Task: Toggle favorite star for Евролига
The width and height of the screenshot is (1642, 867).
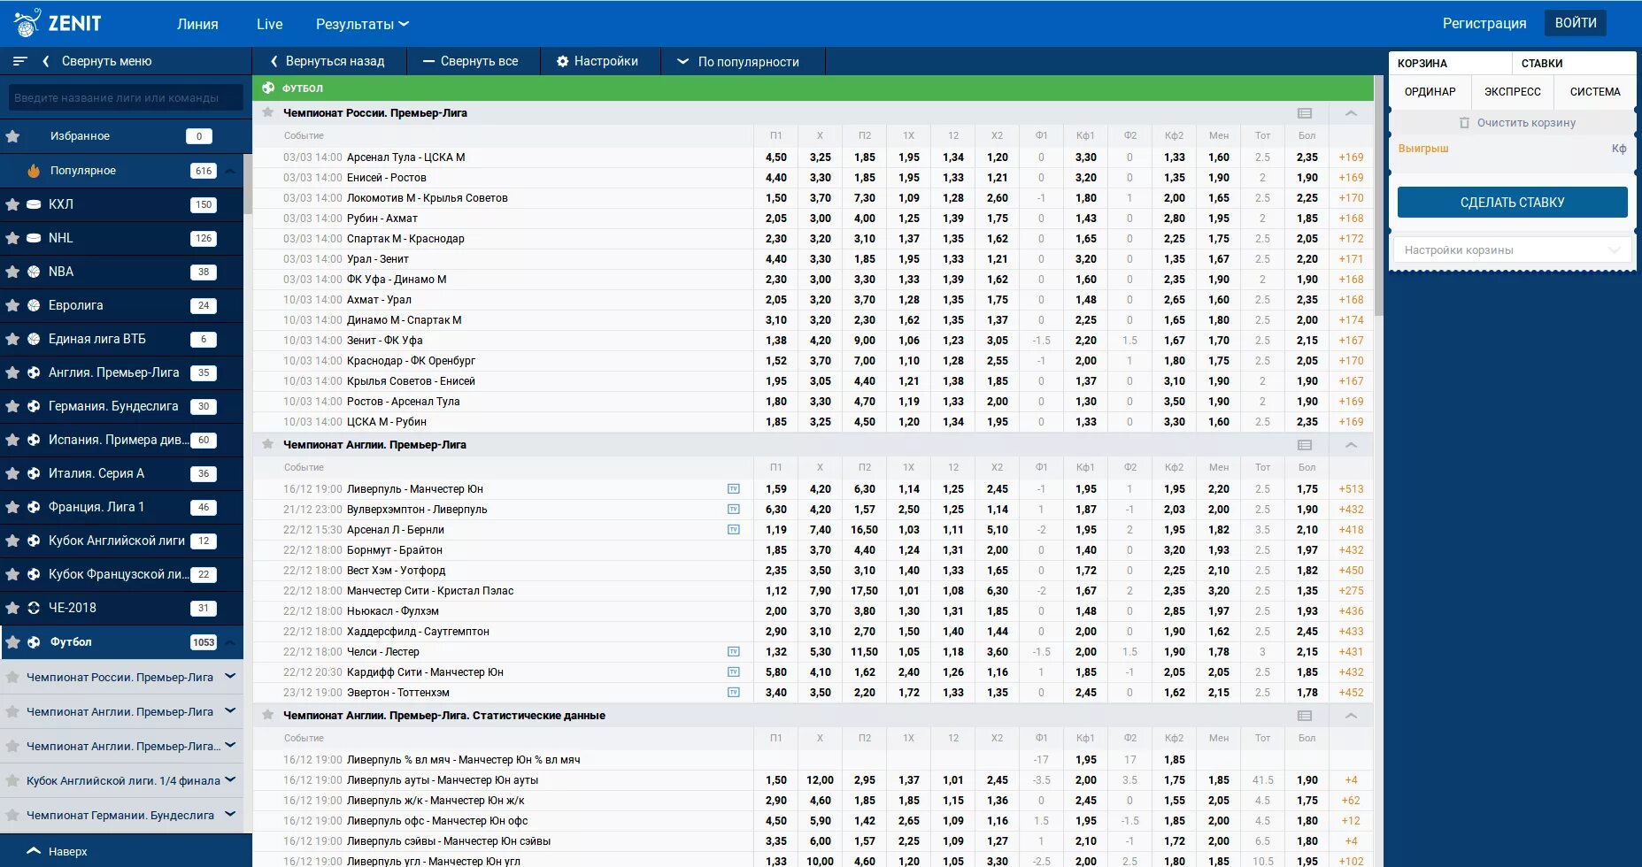Action: (x=12, y=305)
